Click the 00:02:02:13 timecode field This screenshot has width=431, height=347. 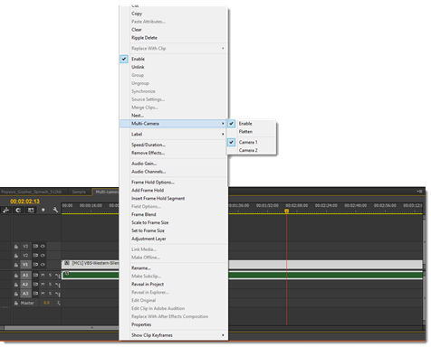tap(24, 202)
